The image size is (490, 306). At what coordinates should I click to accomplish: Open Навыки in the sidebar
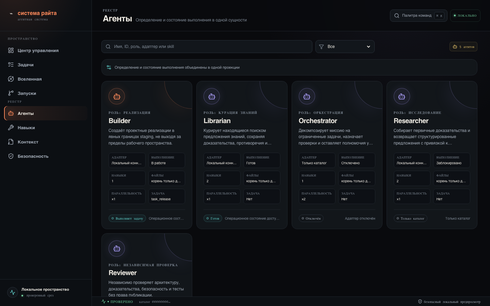(x=46, y=128)
